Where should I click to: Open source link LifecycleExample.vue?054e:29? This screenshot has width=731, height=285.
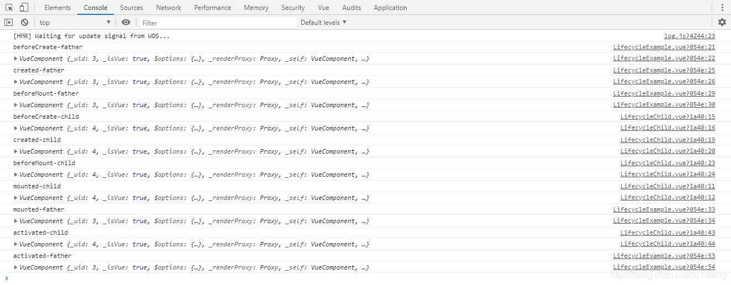tap(664, 93)
